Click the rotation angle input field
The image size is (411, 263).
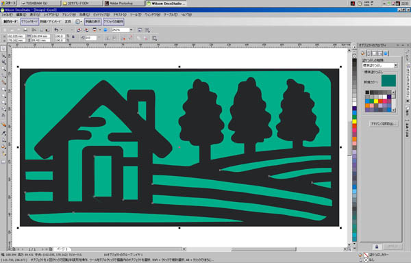point(90,38)
